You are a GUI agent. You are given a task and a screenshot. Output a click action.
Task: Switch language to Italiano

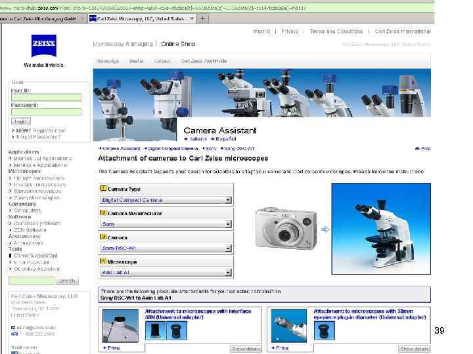click(198, 139)
